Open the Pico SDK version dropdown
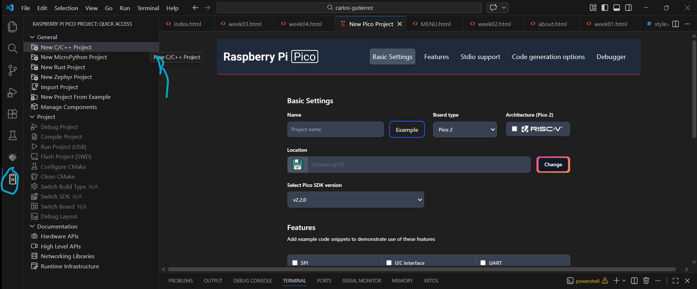 click(356, 200)
